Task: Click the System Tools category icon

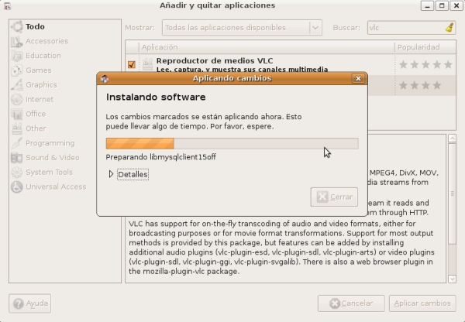Action: point(17,173)
